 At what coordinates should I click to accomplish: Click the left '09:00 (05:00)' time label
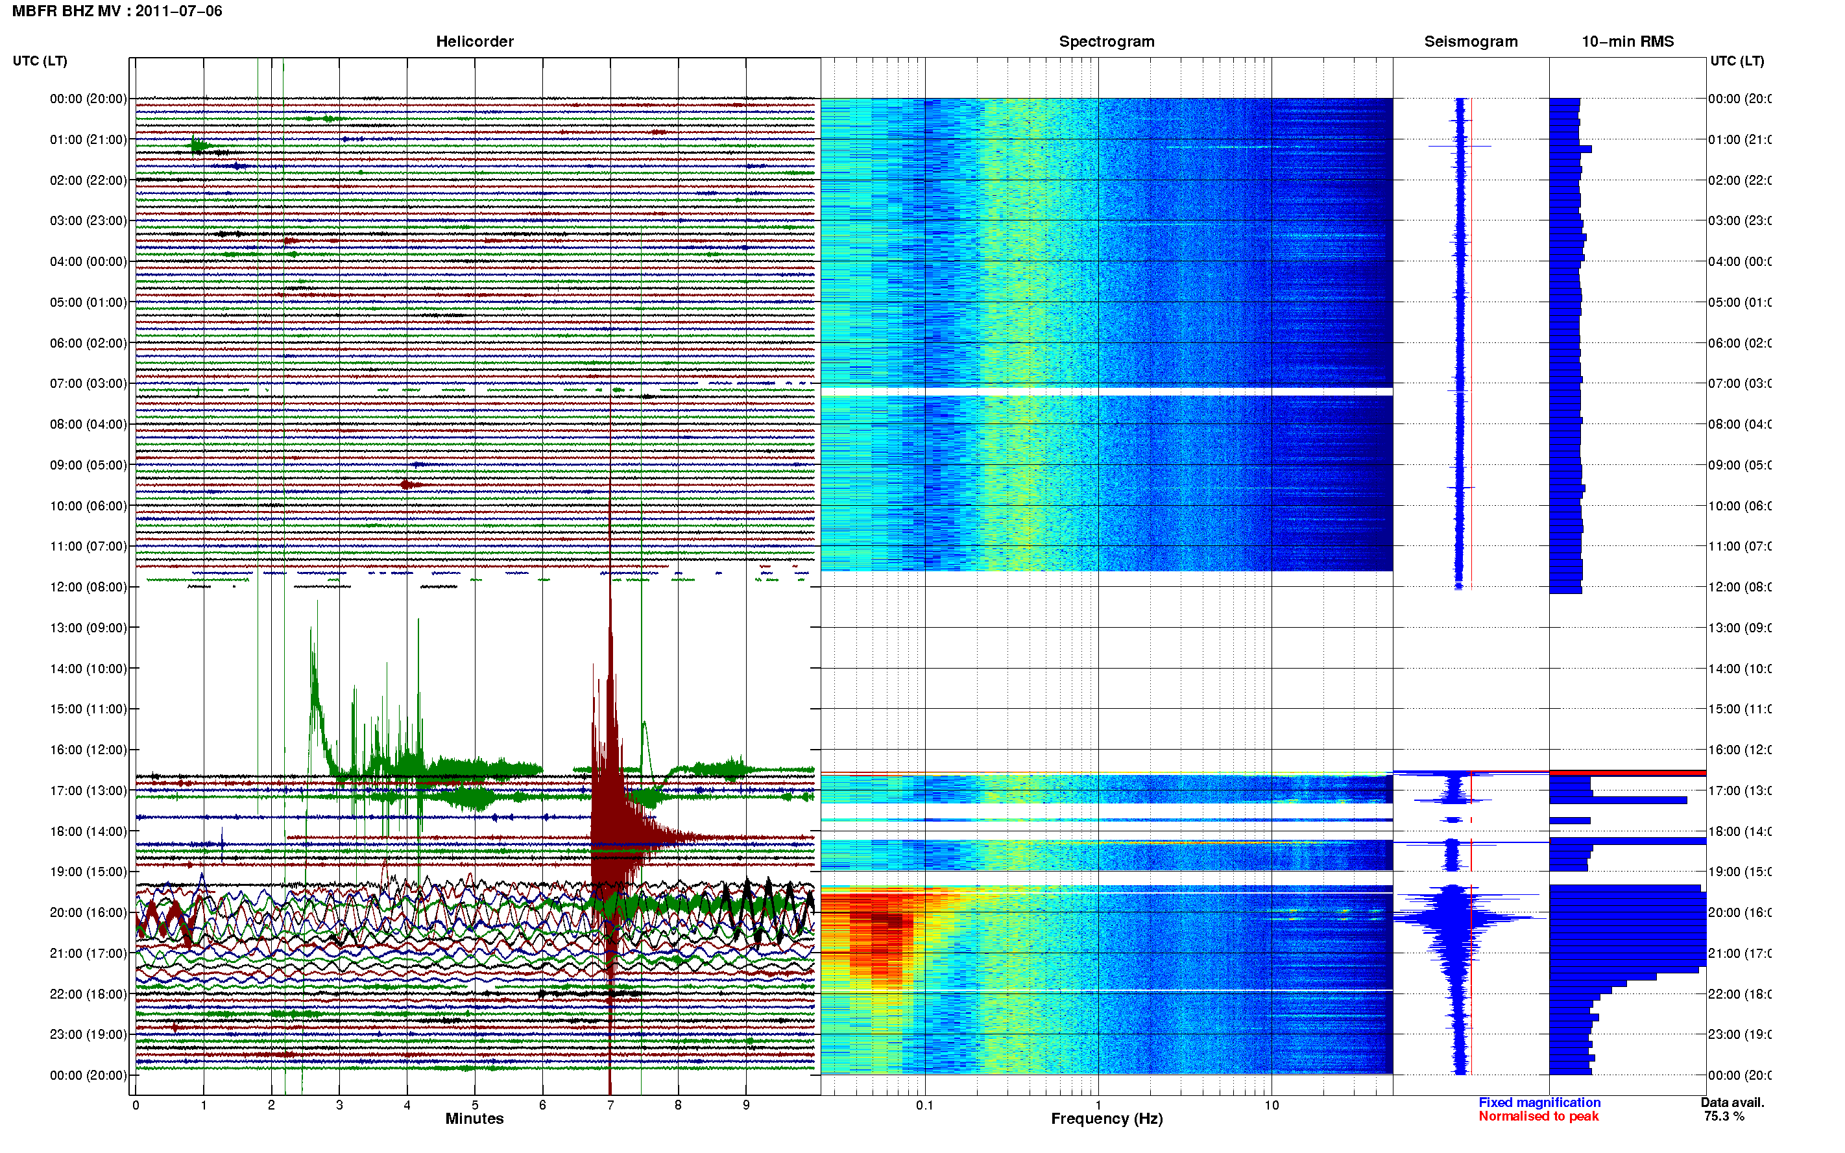[88, 464]
